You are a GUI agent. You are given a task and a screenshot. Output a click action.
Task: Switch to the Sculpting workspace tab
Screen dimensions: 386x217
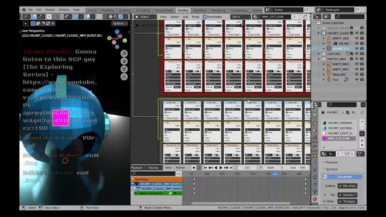125,10
